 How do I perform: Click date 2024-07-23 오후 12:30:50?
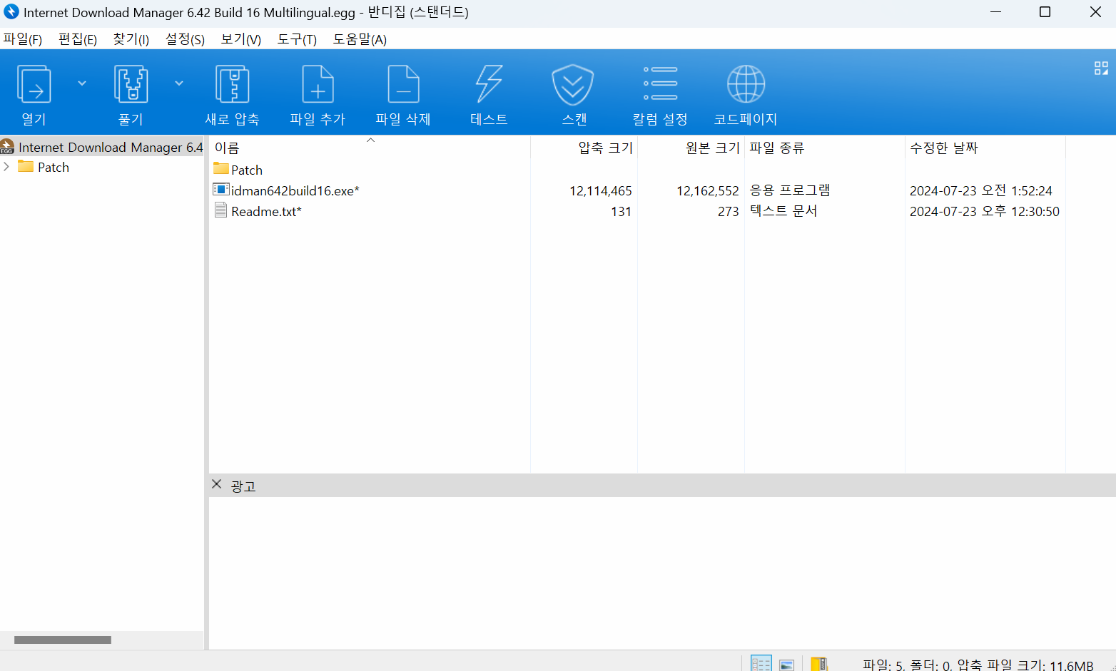985,211
